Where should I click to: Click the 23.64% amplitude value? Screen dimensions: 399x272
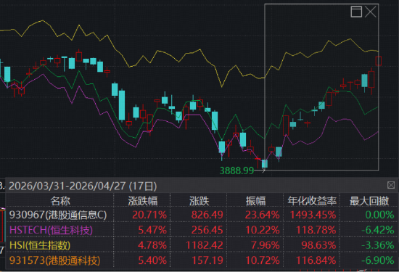(263, 215)
